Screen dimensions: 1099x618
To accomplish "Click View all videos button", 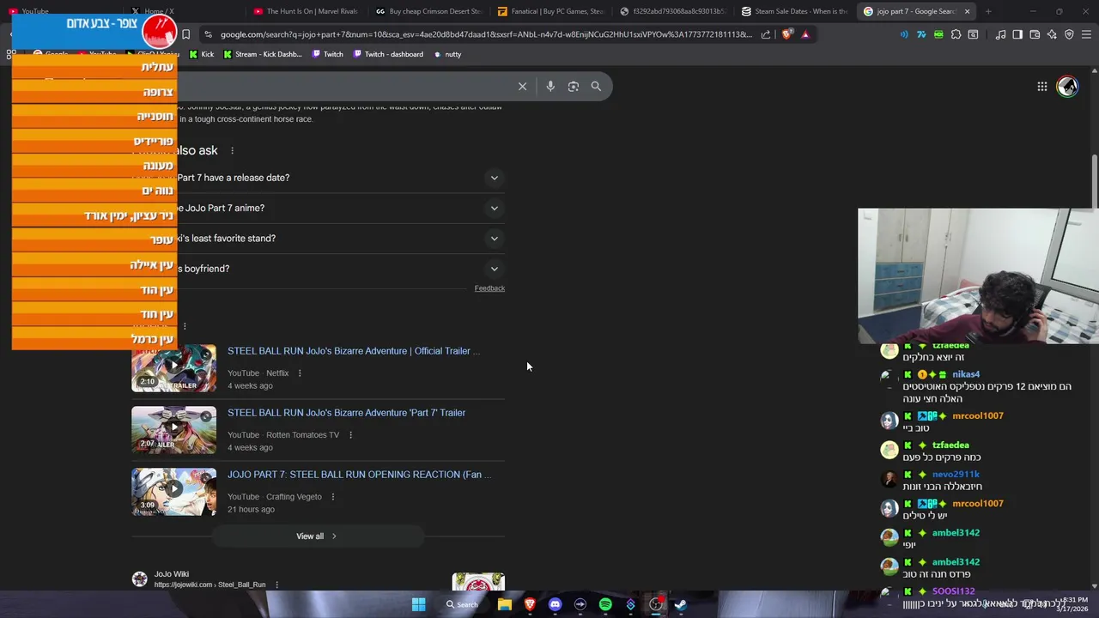I will (x=317, y=536).
